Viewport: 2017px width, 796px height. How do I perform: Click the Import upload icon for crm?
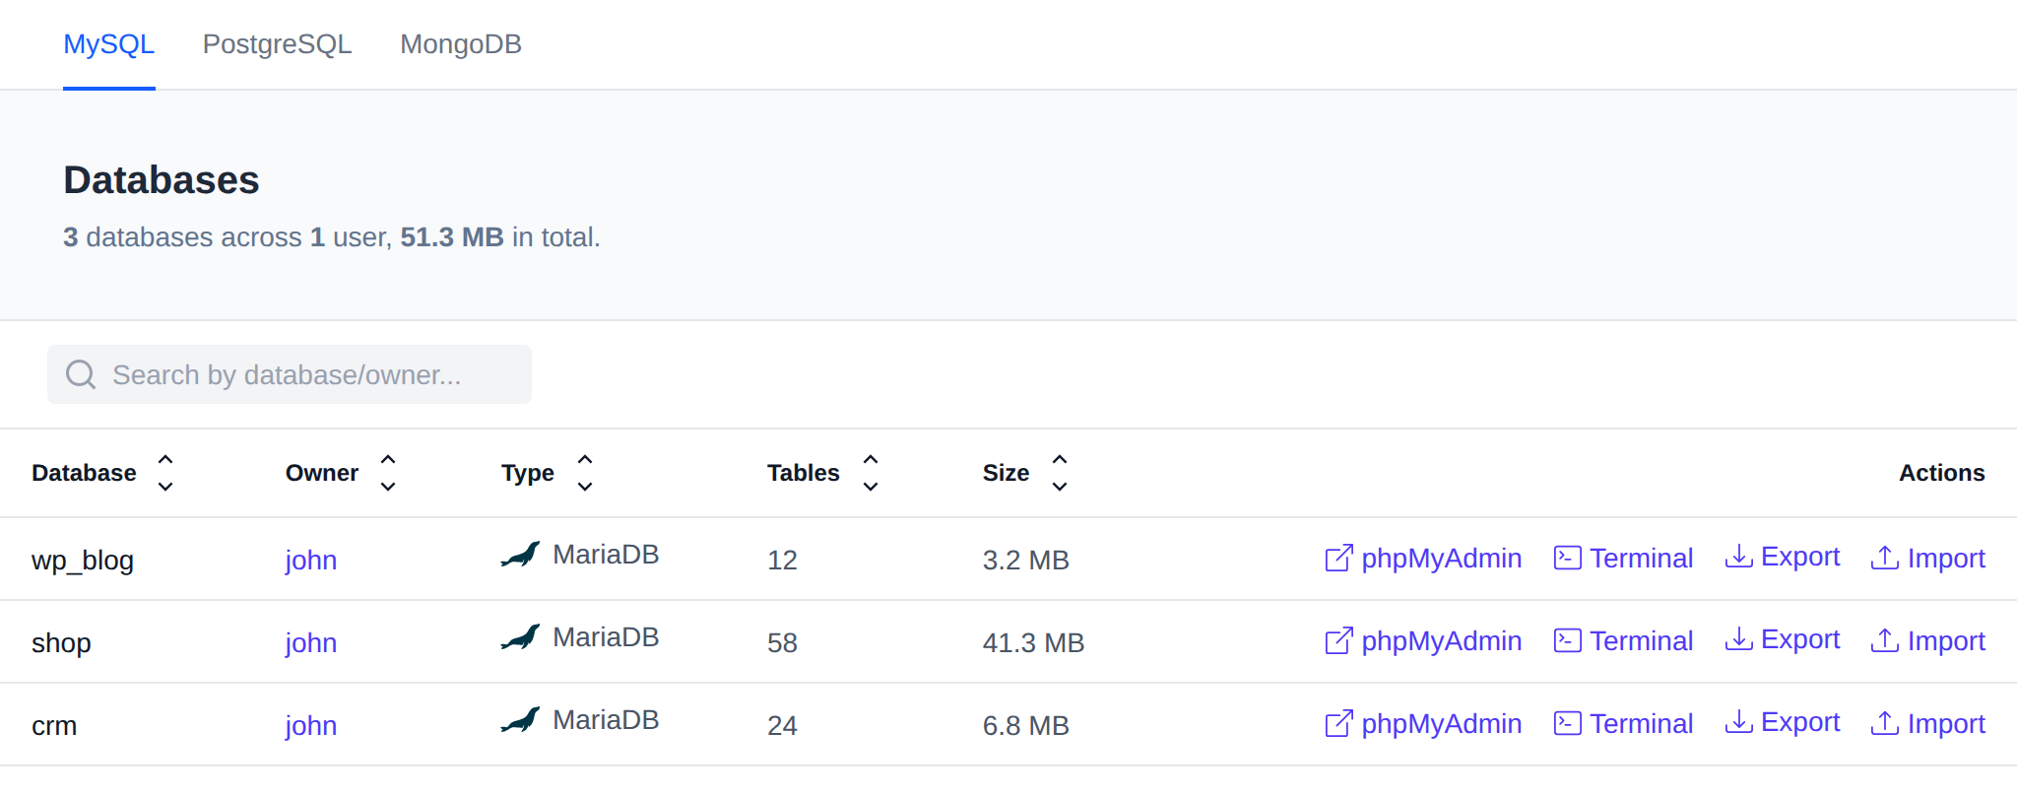(1885, 723)
